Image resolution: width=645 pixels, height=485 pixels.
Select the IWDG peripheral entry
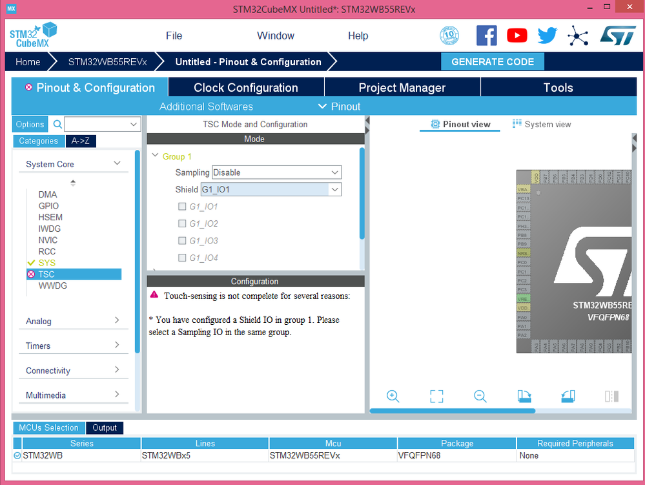tap(49, 229)
